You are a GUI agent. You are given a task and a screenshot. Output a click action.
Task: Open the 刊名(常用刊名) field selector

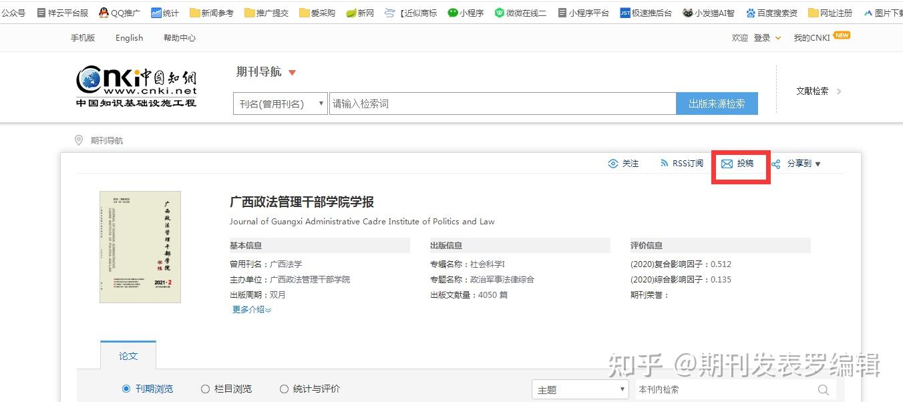coord(280,103)
